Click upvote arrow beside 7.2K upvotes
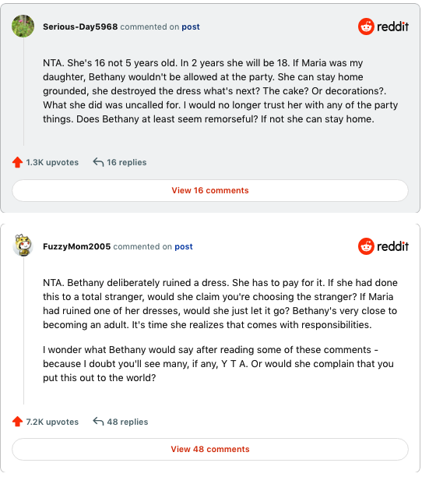Image resolution: width=422 pixels, height=477 pixels. 18,422
